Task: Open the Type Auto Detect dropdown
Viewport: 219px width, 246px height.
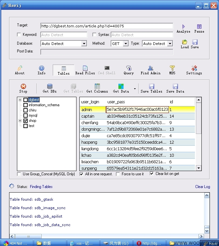Action: coord(170,43)
